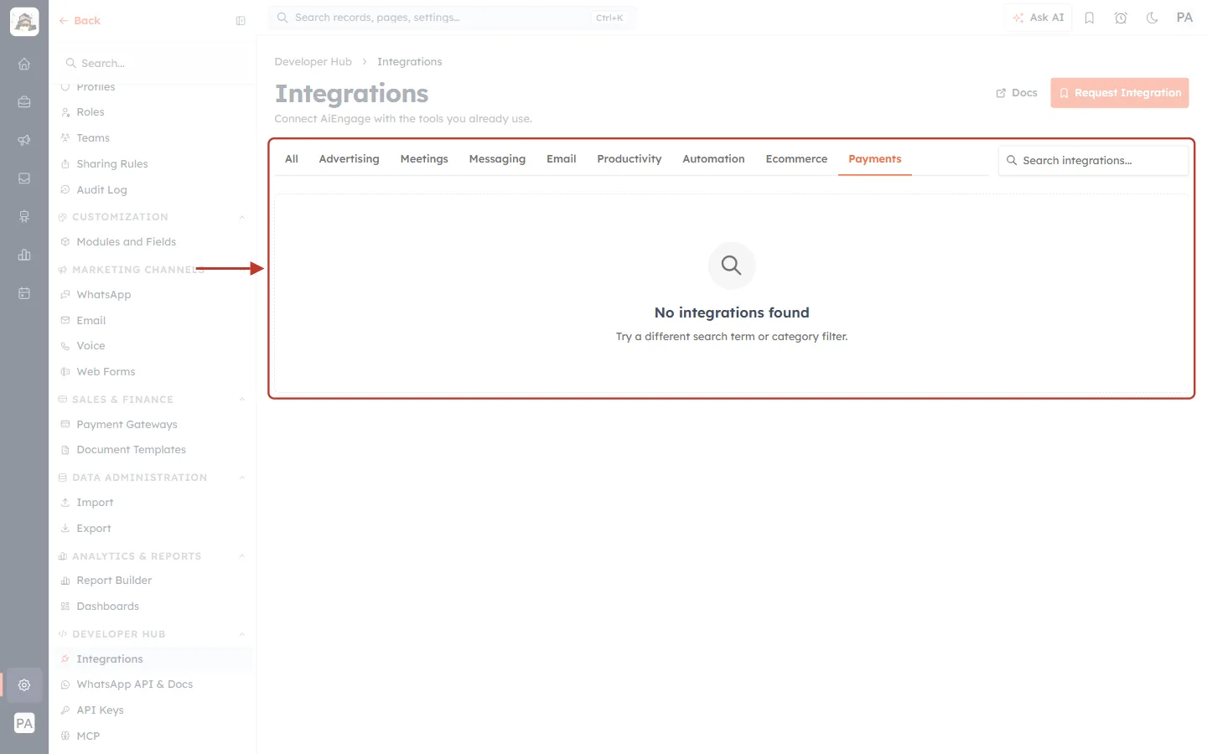The image size is (1207, 754).
Task: Select the Messaging tab
Action: pyautogui.click(x=497, y=159)
